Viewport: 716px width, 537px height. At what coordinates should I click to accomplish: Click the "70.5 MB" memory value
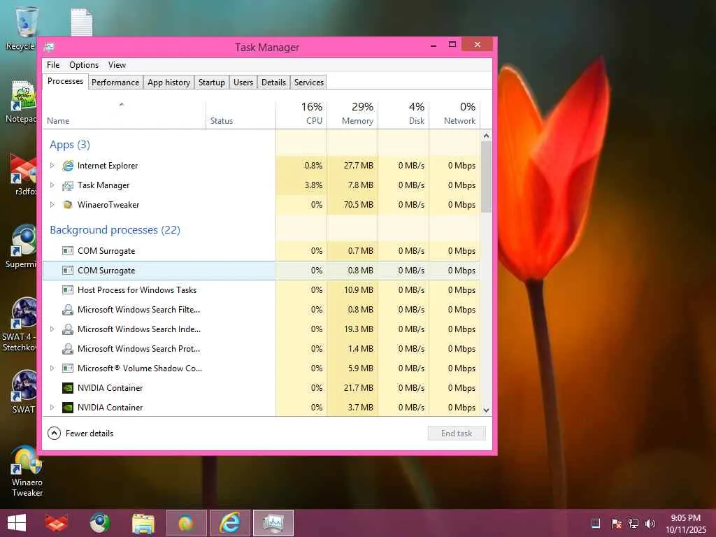[359, 205]
